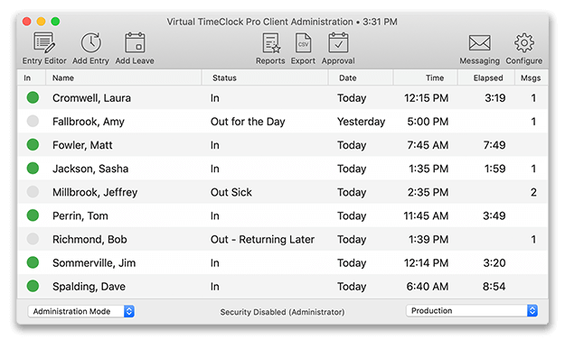Select the name Fallbrook, Amy

(x=89, y=122)
